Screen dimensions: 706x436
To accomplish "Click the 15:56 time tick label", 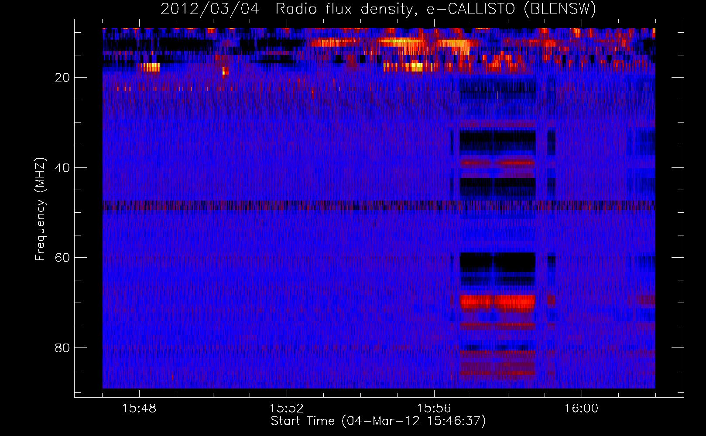I will tap(434, 409).
